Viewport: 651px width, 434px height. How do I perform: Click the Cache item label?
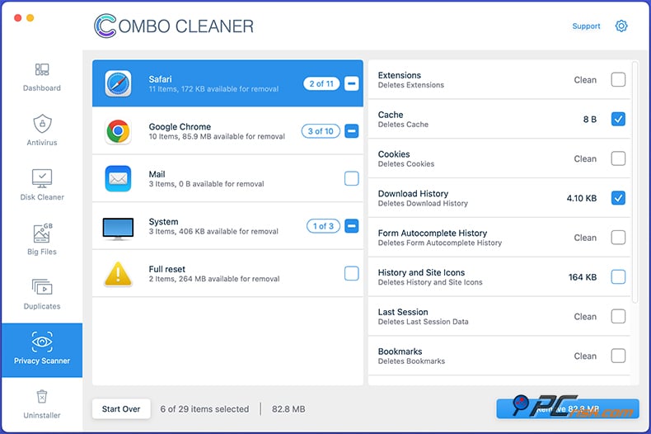[391, 115]
